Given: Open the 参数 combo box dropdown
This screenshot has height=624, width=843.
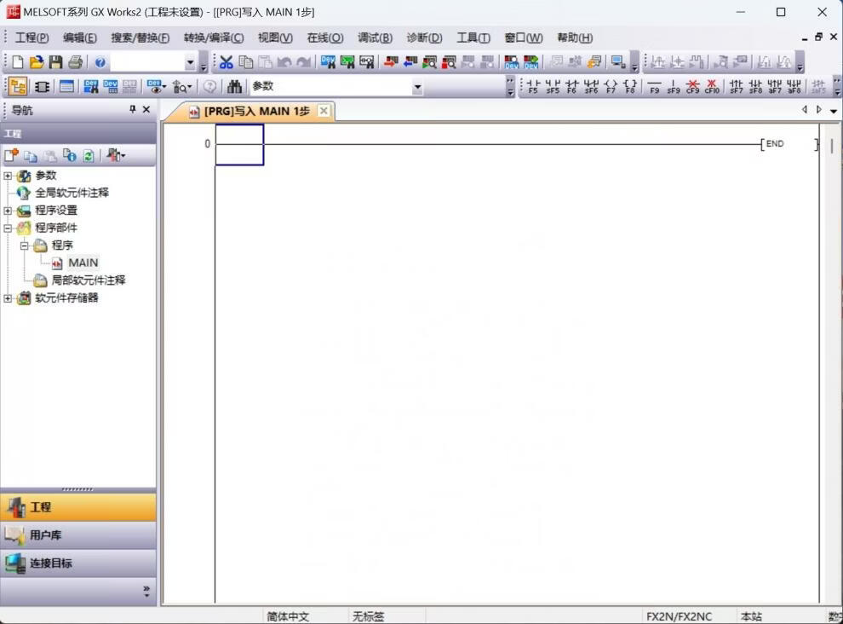Looking at the screenshot, I should 417,87.
